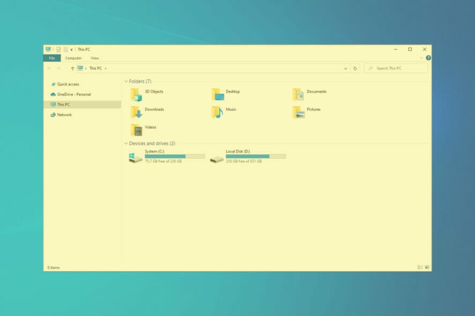Image resolution: width=475 pixels, height=316 pixels.
Task: Click the properties icon on quick access toolbar
Action: pyautogui.click(x=58, y=49)
